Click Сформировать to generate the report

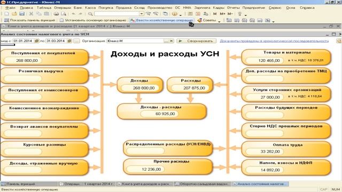coord(197,41)
